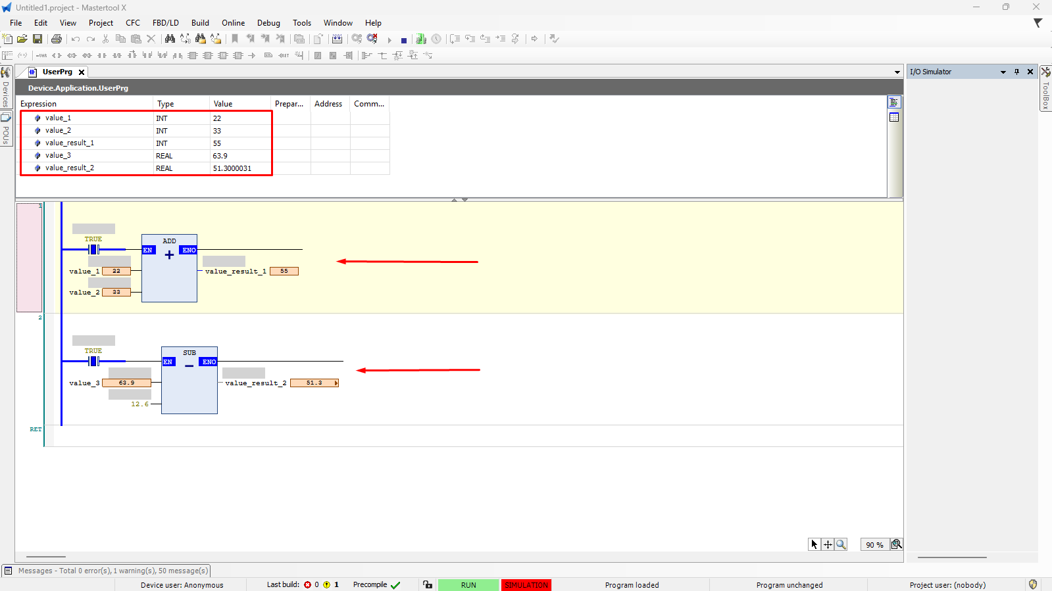Toggle auto-hide pin on I/O Simulator

1016,72
